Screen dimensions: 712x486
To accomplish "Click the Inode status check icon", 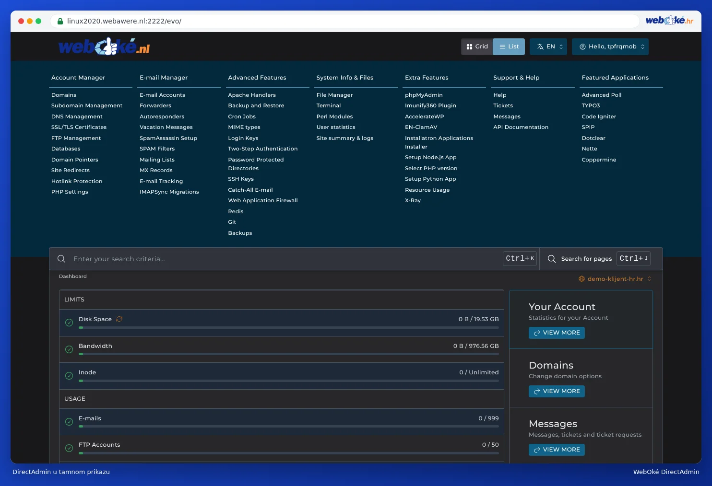I will coord(69,376).
